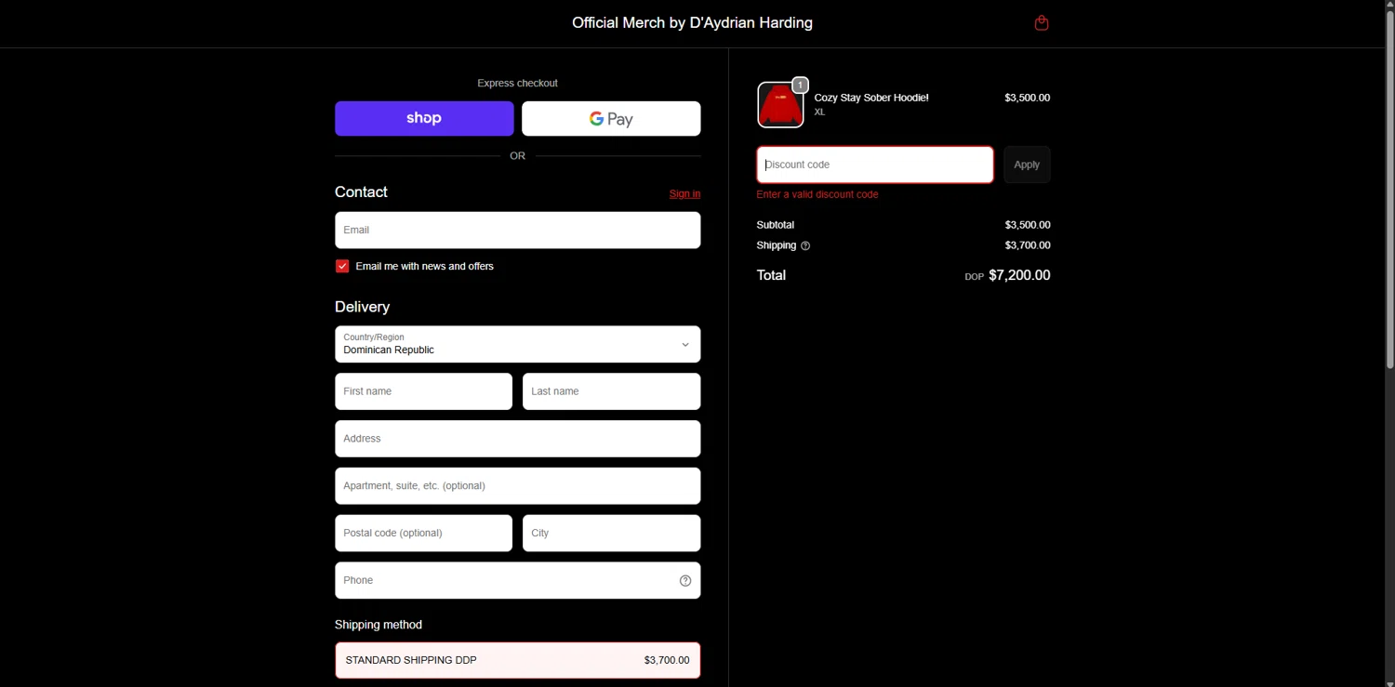Image resolution: width=1395 pixels, height=687 pixels.
Task: Click the Total $7,200.00 amount
Action: point(1019,275)
